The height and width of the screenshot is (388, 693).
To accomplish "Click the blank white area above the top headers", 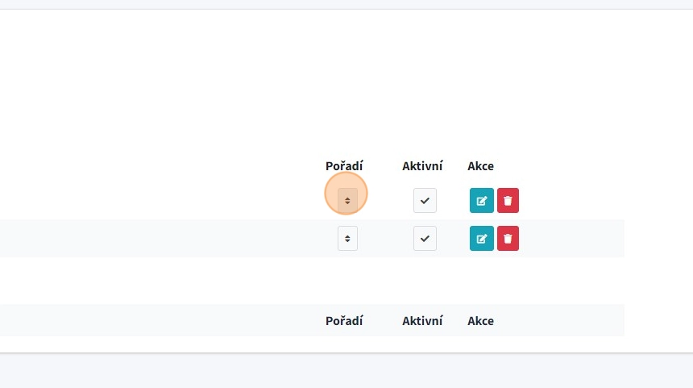I will pos(346,81).
